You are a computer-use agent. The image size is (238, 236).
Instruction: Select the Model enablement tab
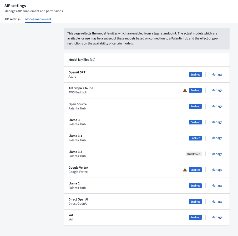click(38, 19)
